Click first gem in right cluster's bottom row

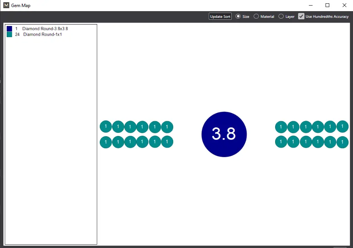[x=281, y=142]
